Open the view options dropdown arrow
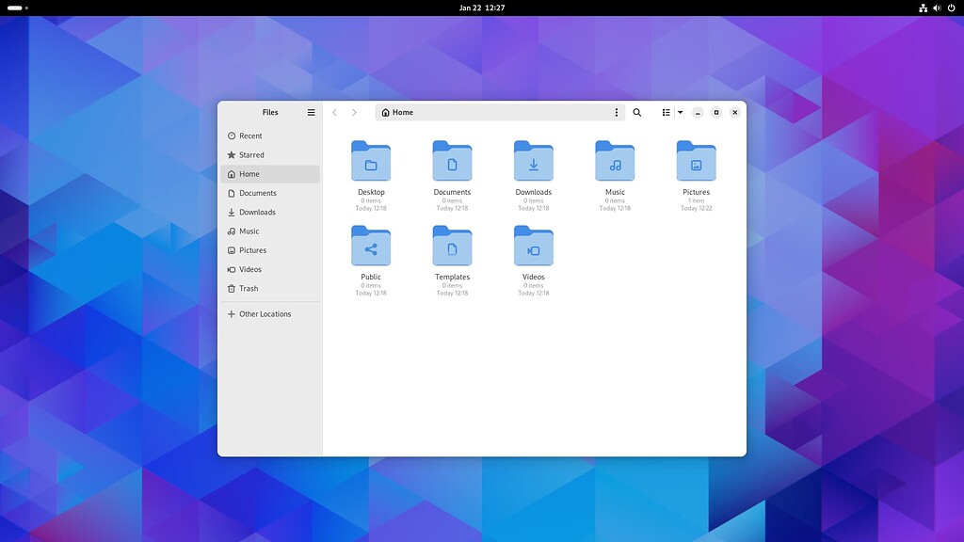This screenshot has width=964, height=542. point(681,112)
